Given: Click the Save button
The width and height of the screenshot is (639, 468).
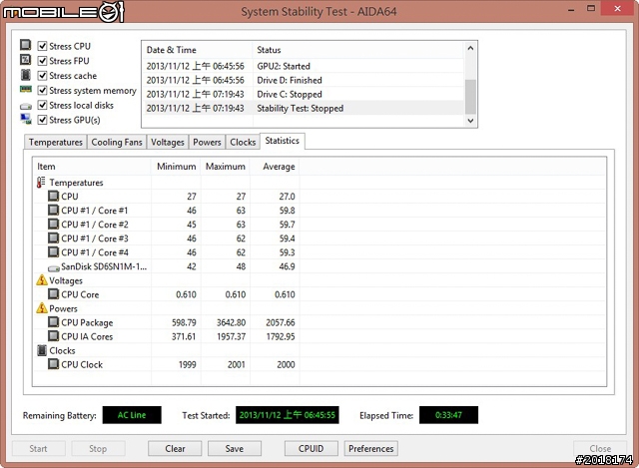Looking at the screenshot, I should (x=235, y=448).
